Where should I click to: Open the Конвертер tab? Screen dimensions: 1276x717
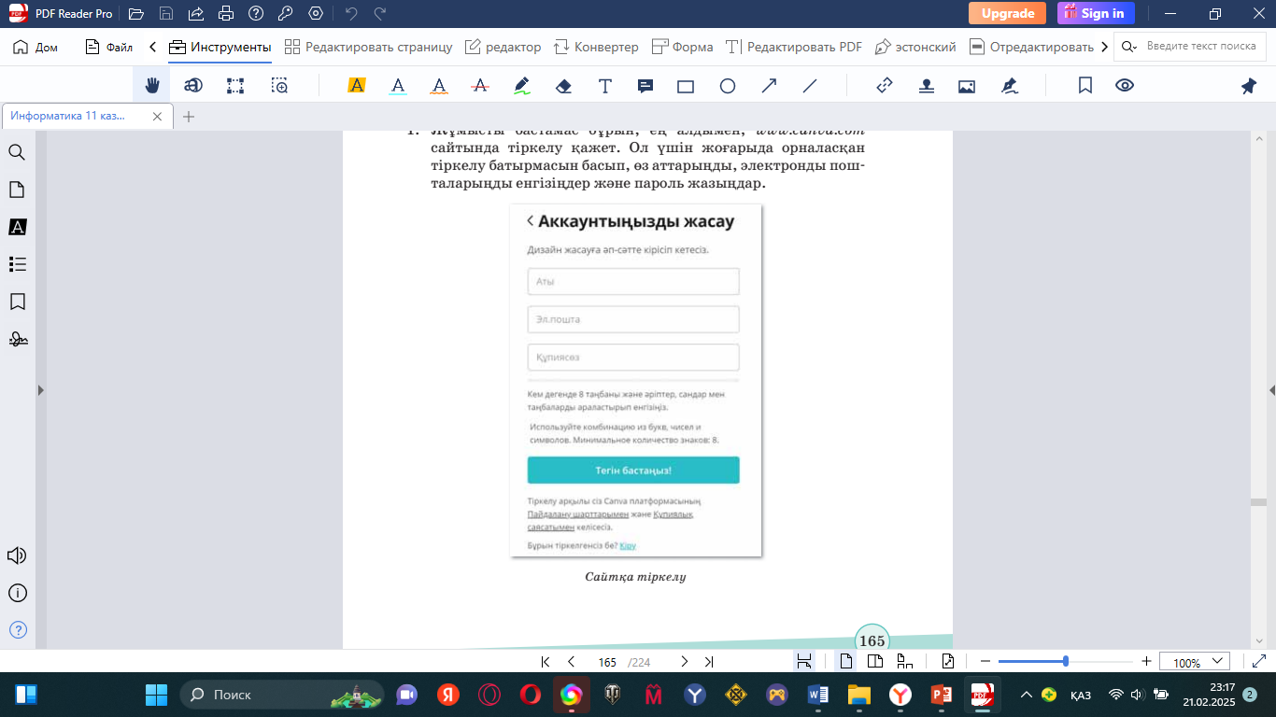click(x=596, y=47)
